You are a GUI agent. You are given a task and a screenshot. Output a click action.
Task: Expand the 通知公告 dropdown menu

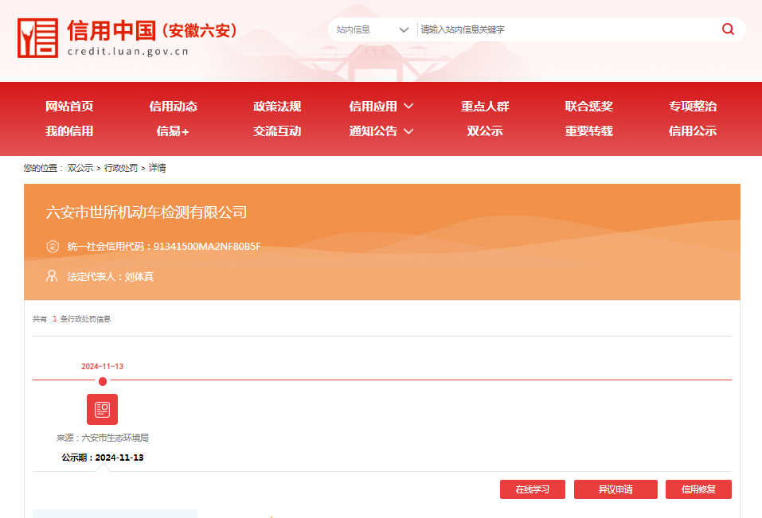pyautogui.click(x=381, y=131)
